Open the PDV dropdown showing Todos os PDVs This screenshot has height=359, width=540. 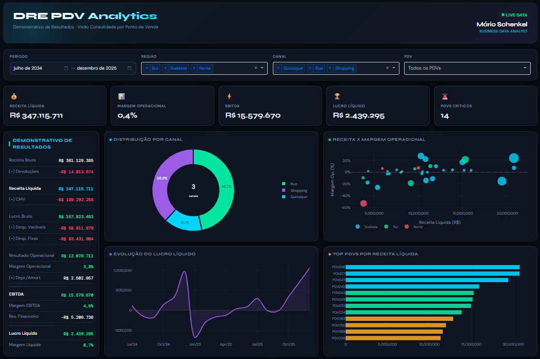click(x=467, y=68)
